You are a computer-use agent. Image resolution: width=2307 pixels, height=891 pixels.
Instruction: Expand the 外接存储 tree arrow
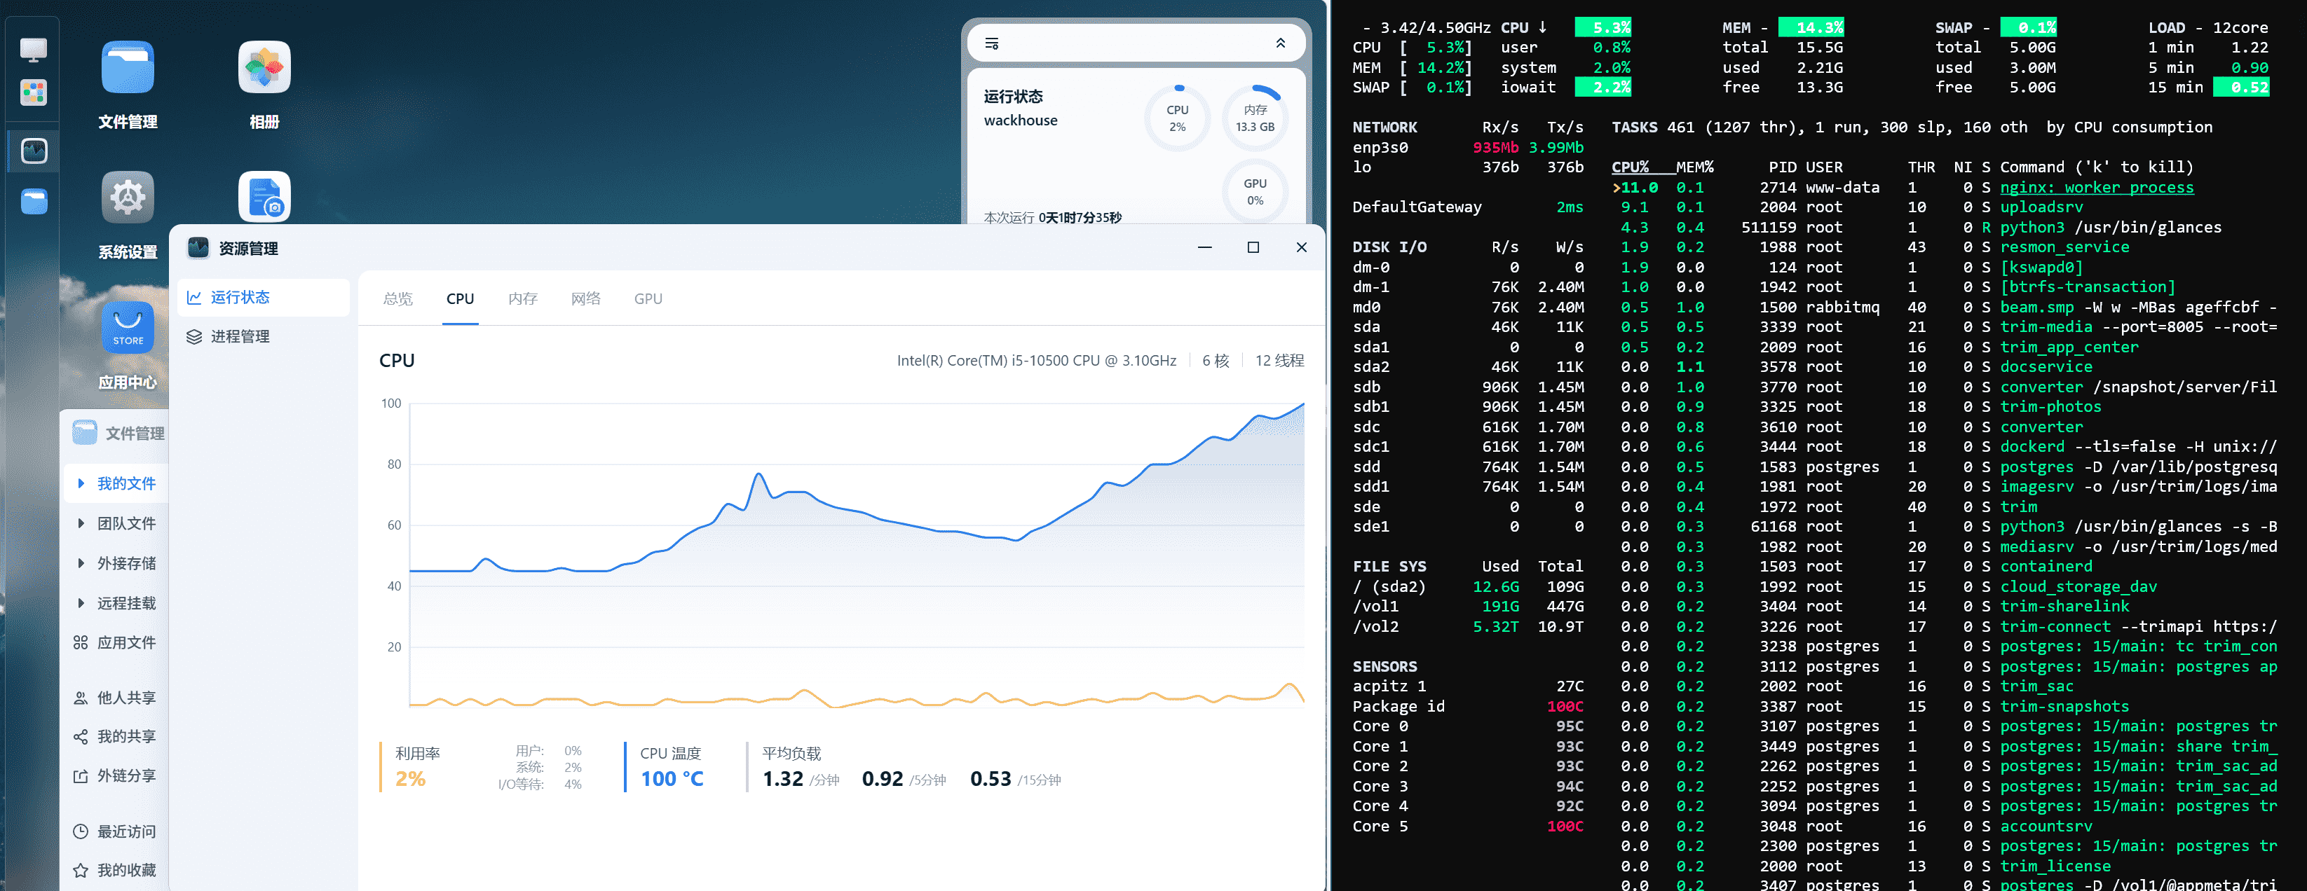click(x=81, y=562)
